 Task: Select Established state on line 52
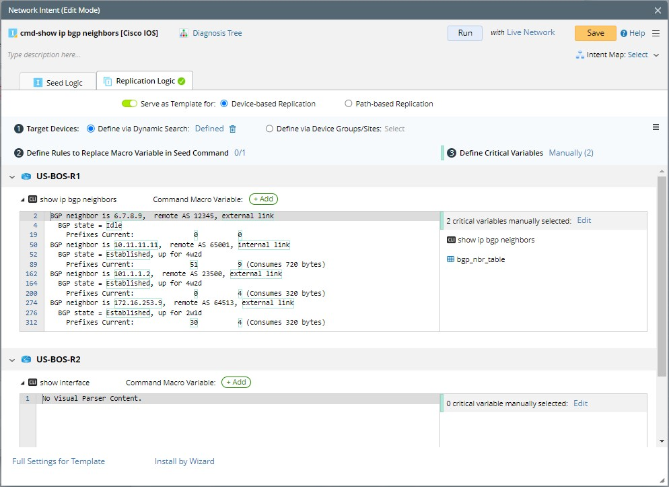coord(128,255)
